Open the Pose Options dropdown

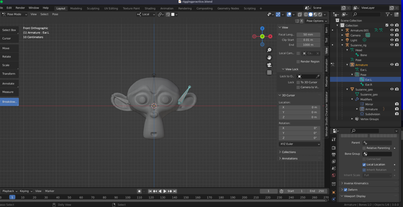click(x=316, y=21)
